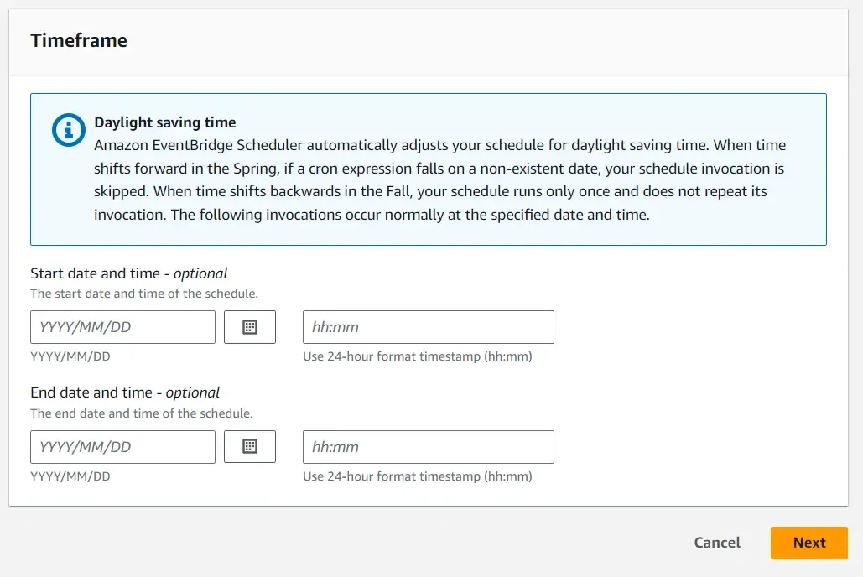The image size is (863, 577).
Task: Click the Timeframe section heading
Action: (x=79, y=39)
